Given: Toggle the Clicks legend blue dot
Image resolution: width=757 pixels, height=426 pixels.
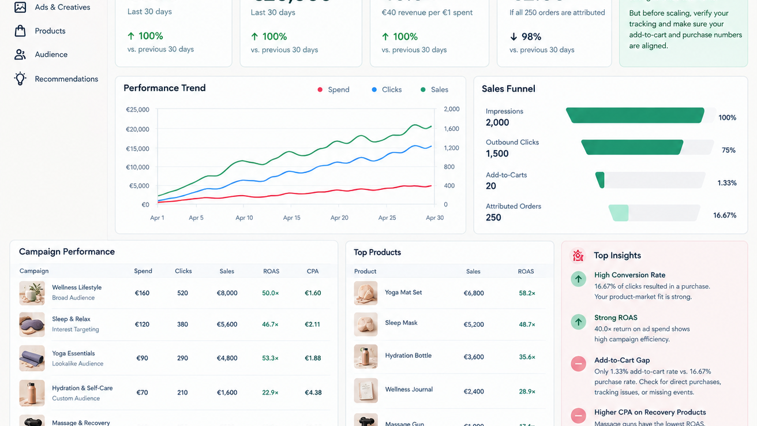Looking at the screenshot, I should 374,89.
